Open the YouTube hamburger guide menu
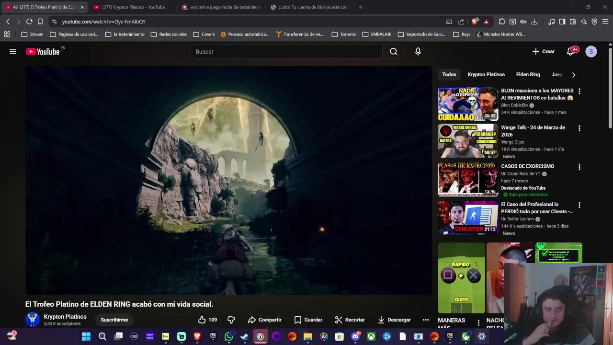Screen dimensions: 613x345 pos(13,52)
